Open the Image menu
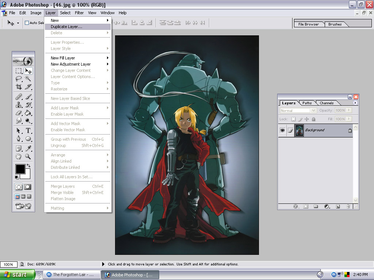 [x=36, y=13]
